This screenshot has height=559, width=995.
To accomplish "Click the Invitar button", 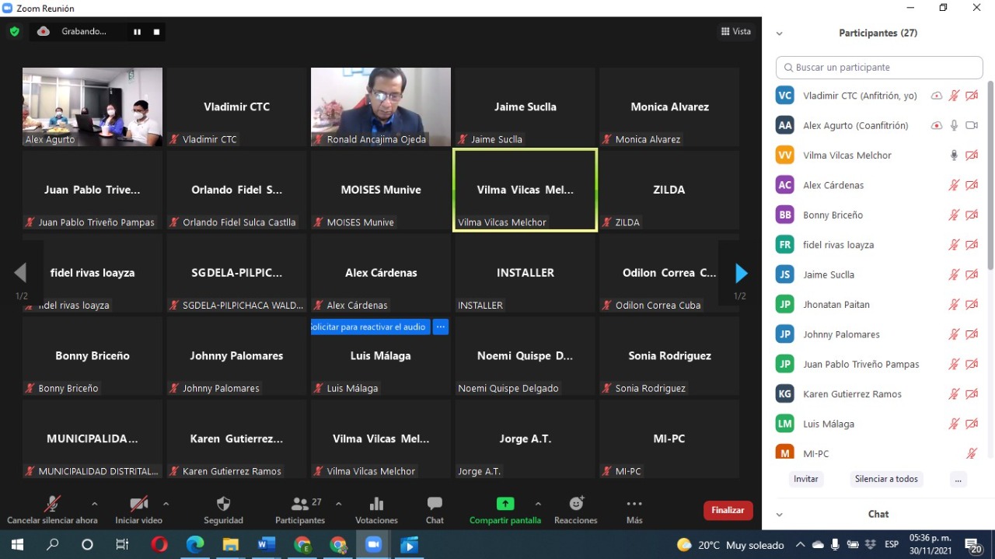I will pos(805,479).
